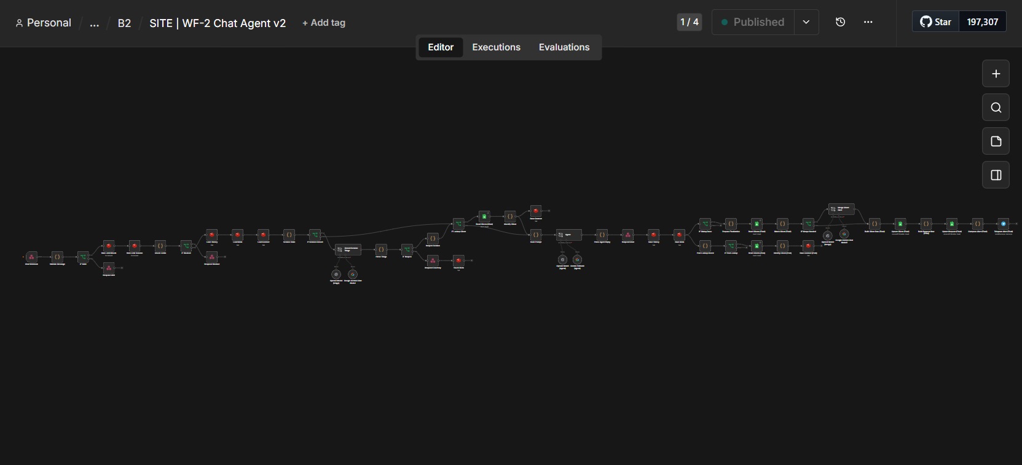The width and height of the screenshot is (1022, 465).
Task: Click the workflow title SITE | WF-2 Chat Agent v2
Action: 218,23
